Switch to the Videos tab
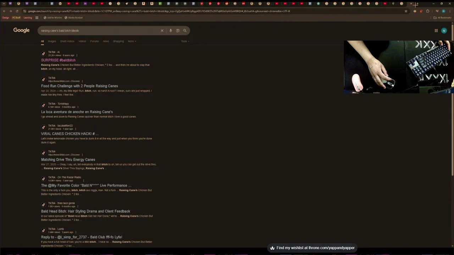 (82, 41)
